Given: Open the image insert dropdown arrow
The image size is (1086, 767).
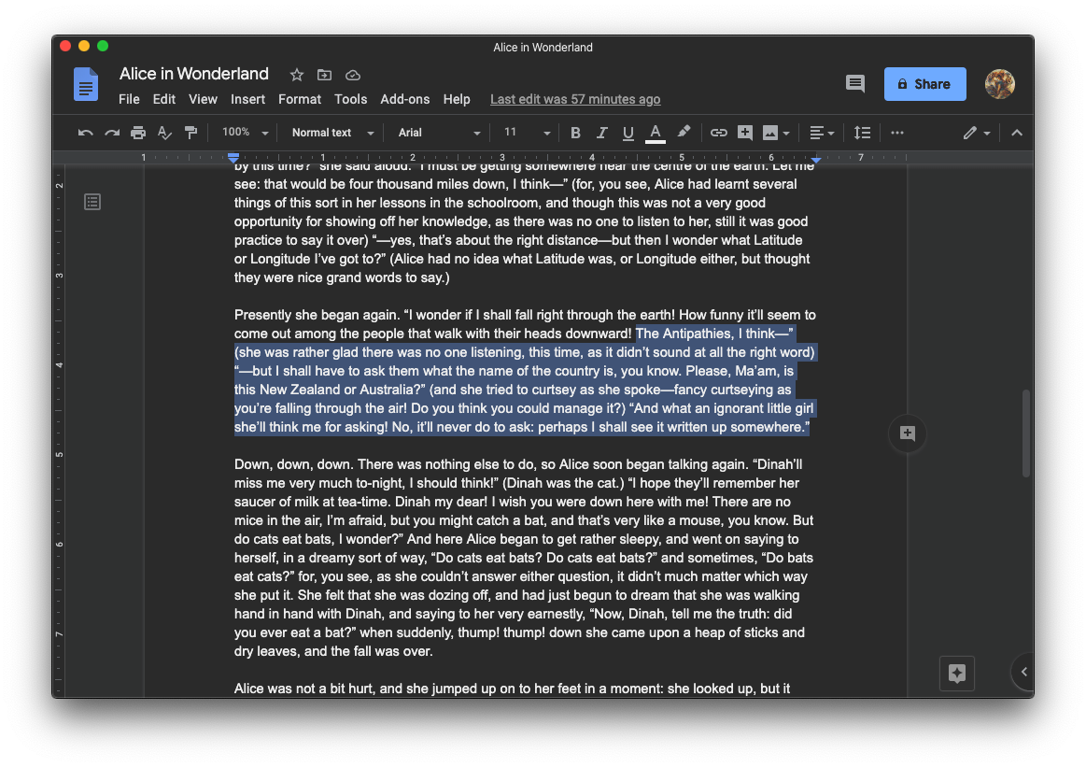Looking at the screenshot, I should tap(786, 133).
